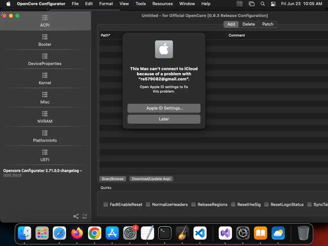Open the View menu
The image size is (328, 246).
[x=124, y=4]
